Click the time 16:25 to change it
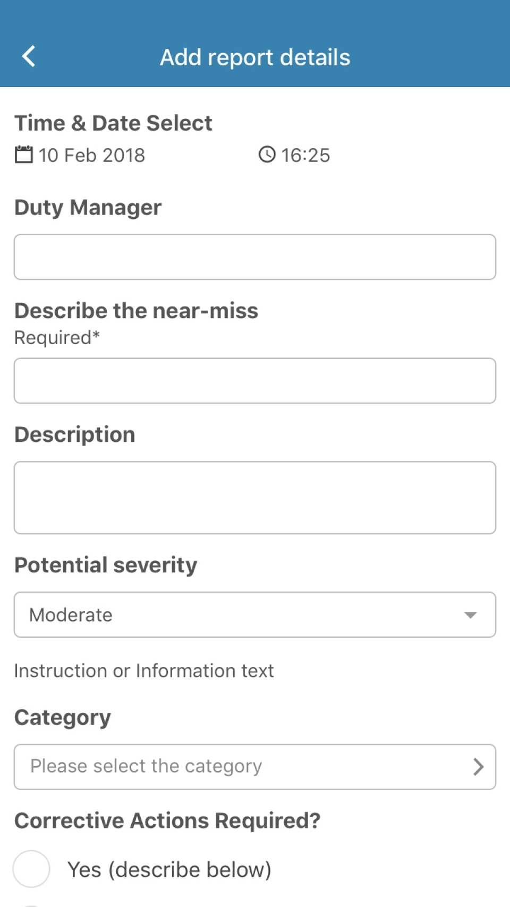This screenshot has height=907, width=510. pyautogui.click(x=305, y=155)
